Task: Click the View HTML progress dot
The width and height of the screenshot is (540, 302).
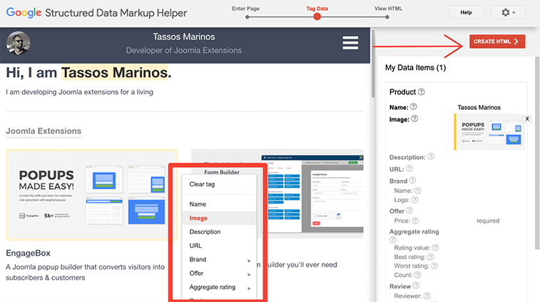Action: [x=387, y=17]
